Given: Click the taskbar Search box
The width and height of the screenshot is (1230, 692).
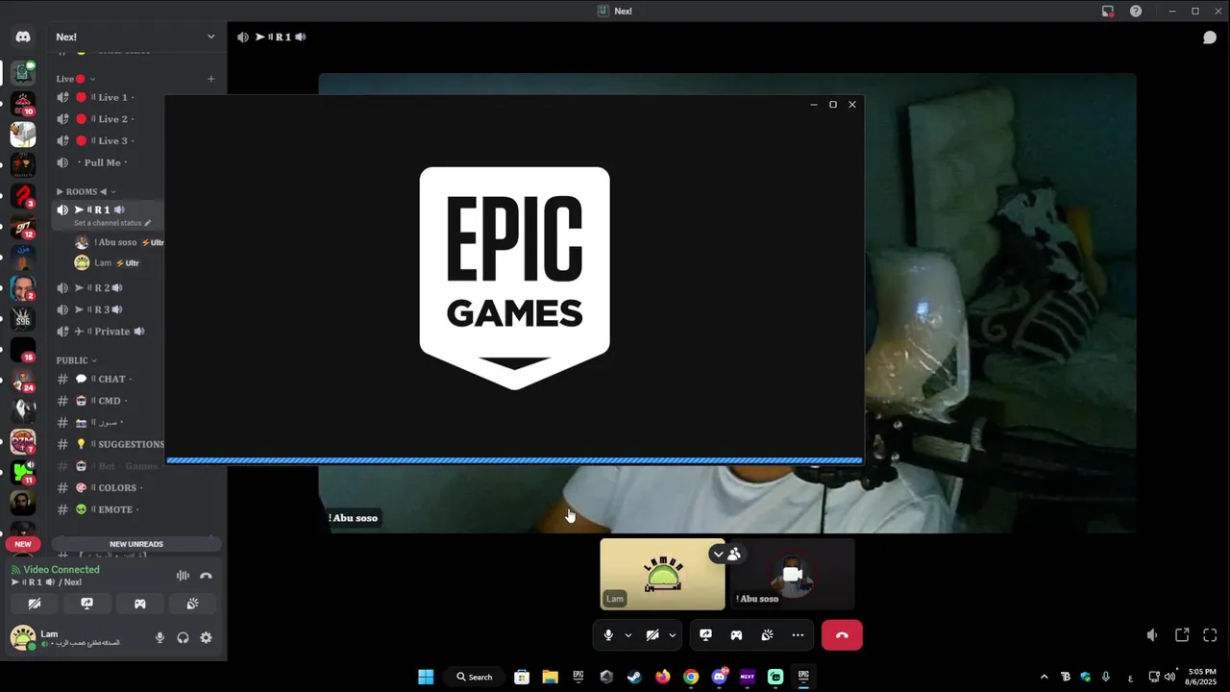Looking at the screenshot, I should click(476, 677).
